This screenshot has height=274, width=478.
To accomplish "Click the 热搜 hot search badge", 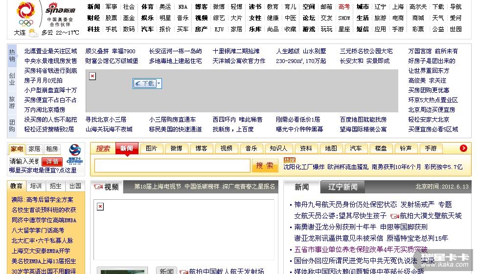I will click(289, 160).
